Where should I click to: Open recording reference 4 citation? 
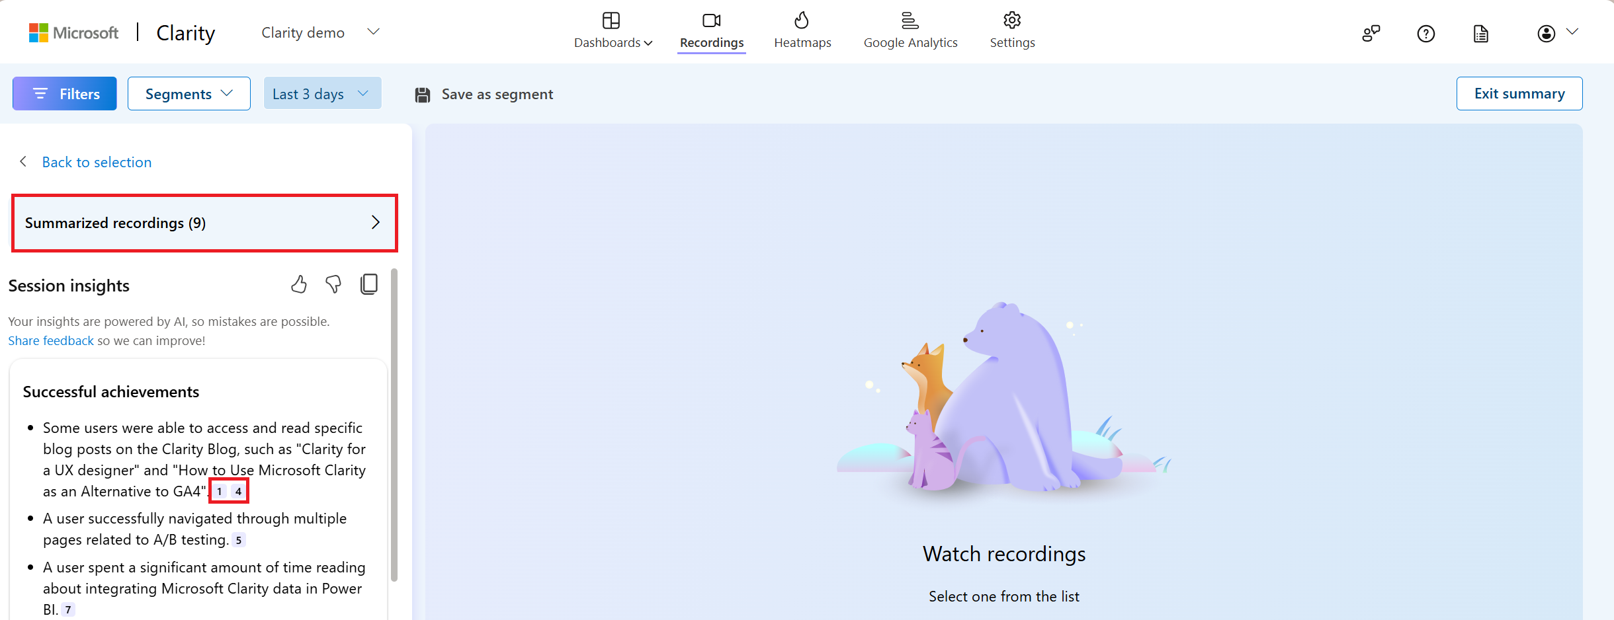pyautogui.click(x=238, y=491)
